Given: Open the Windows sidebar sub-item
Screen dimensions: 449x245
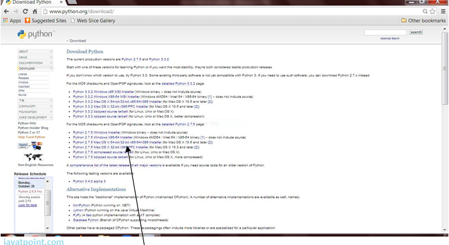Looking at the screenshot, I should click(23, 83).
